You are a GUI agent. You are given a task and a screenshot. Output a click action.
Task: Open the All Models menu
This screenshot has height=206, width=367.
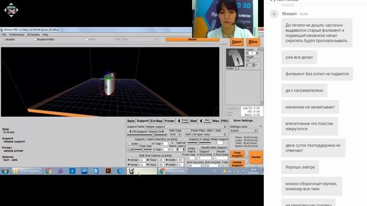[x=33, y=34]
